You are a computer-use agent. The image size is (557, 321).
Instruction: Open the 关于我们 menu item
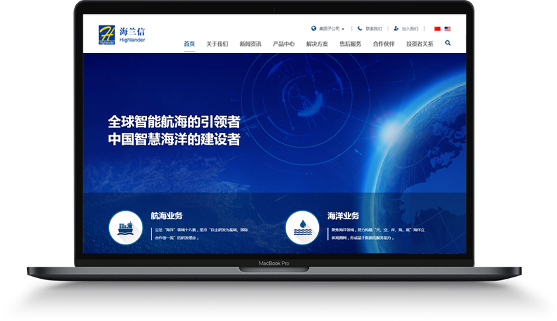[x=217, y=44]
